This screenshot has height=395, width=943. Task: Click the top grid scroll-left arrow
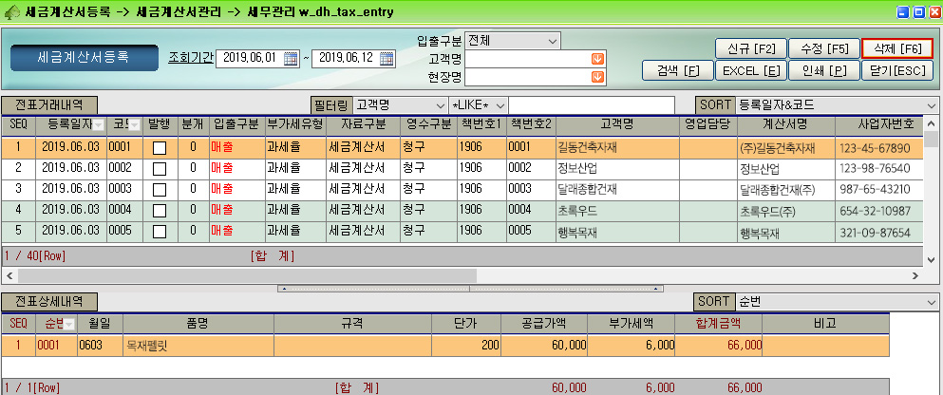9,275
